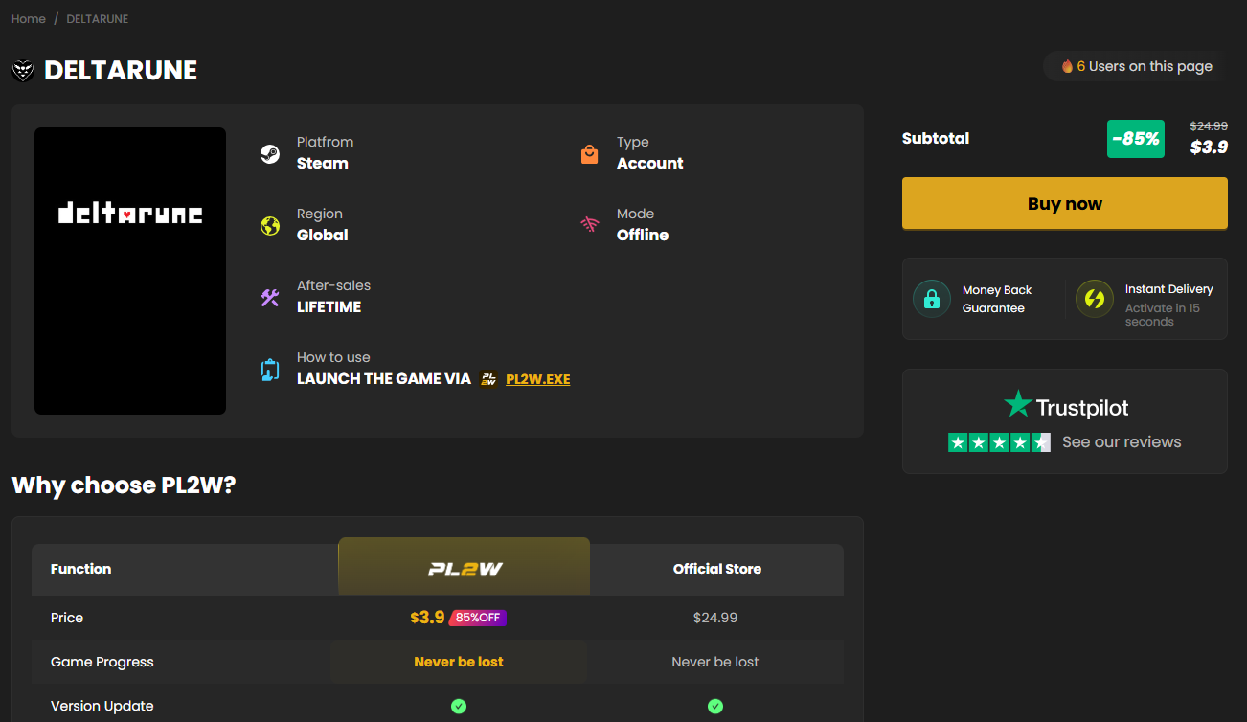
Task: Click the DELTARUNE breadcrumb entry
Action: pyautogui.click(x=97, y=19)
